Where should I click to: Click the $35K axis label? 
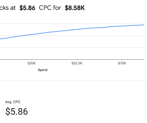click(x=32, y=63)
